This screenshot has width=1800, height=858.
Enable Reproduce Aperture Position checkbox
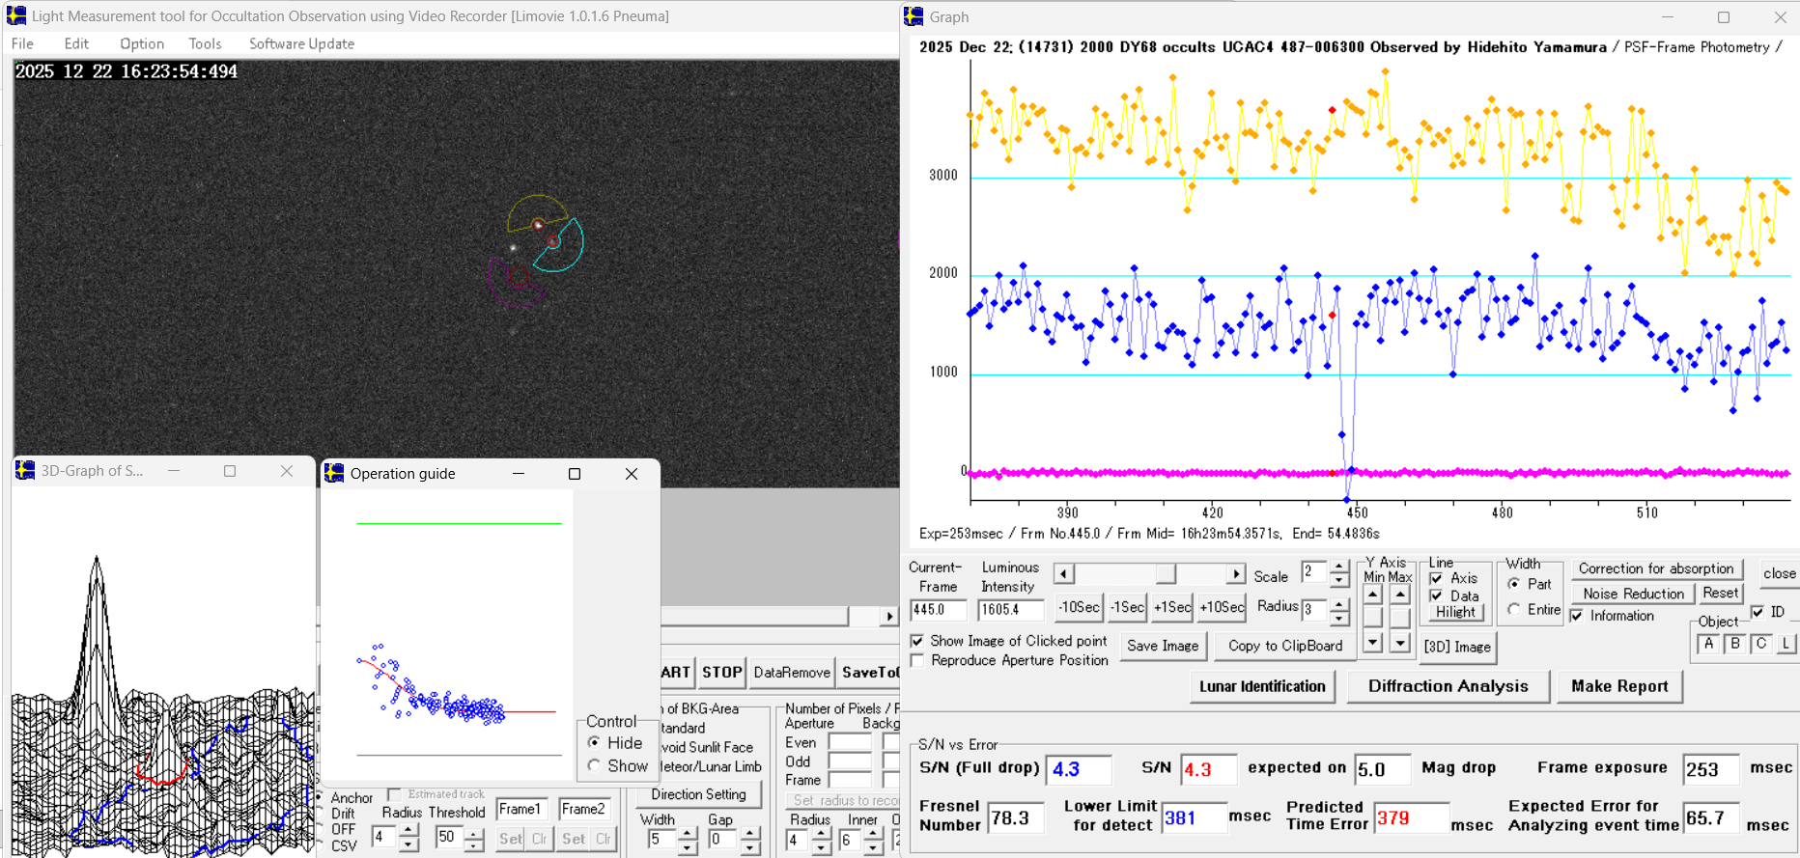tap(917, 660)
